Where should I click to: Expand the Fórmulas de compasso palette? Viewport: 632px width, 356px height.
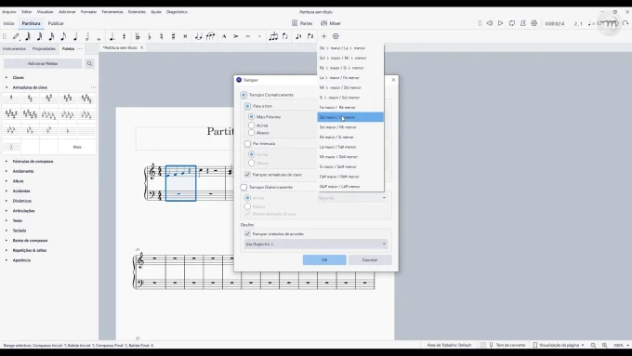click(33, 161)
